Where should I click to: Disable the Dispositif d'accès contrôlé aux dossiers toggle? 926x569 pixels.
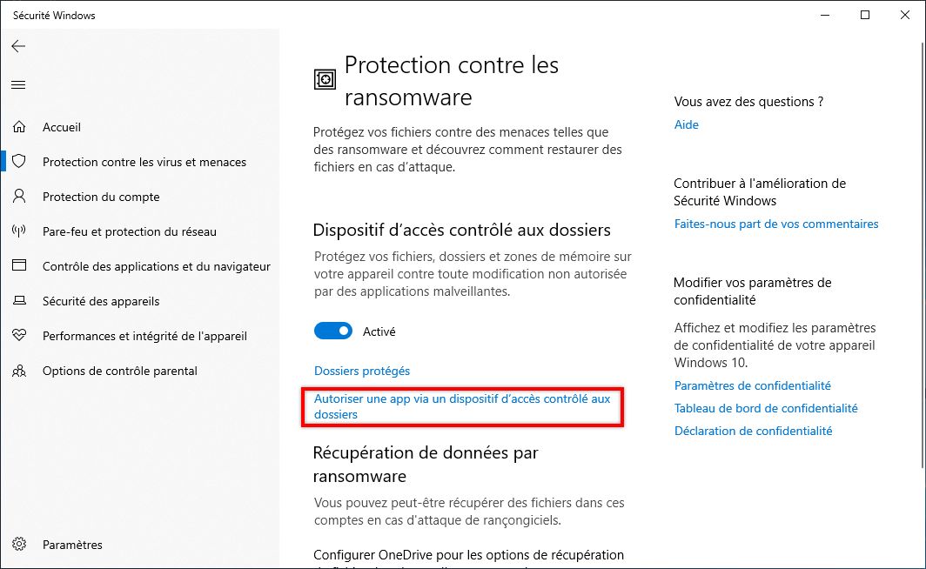[333, 331]
